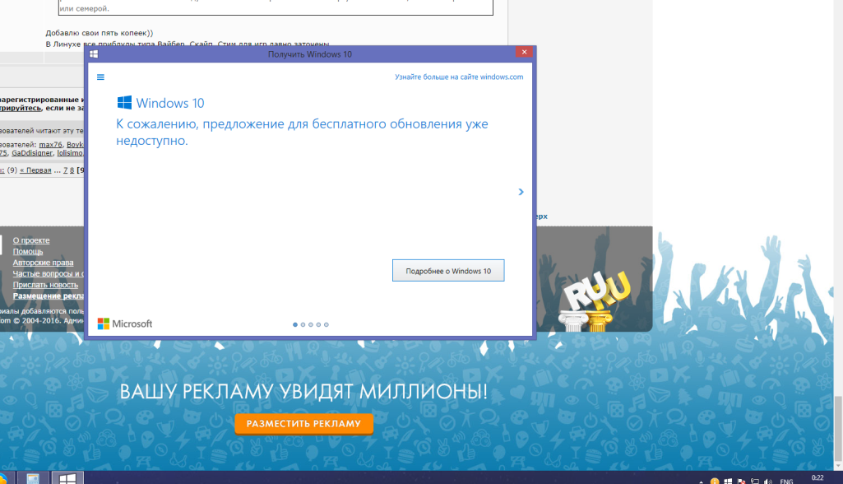The image size is (843, 484).
Task: Open network tray icon
Action: click(755, 482)
